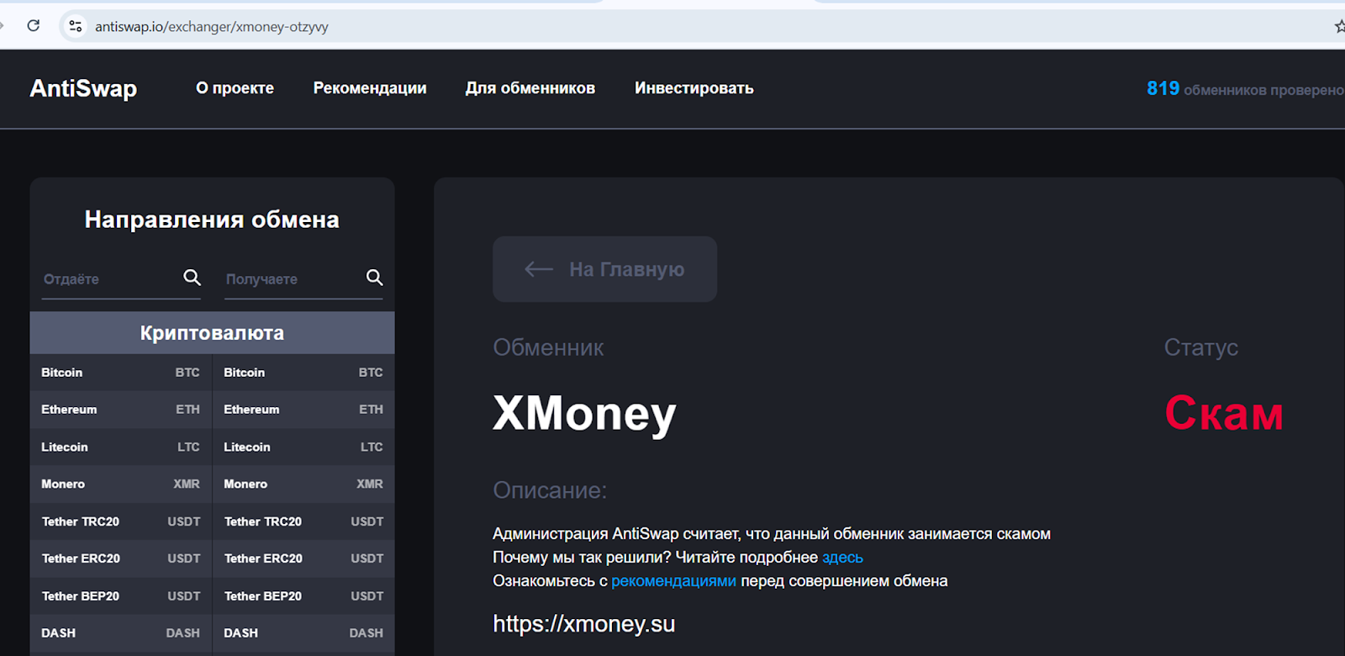Screen dimensions: 1345x656
Task: Open the Инвестировать menu item
Action: point(694,88)
